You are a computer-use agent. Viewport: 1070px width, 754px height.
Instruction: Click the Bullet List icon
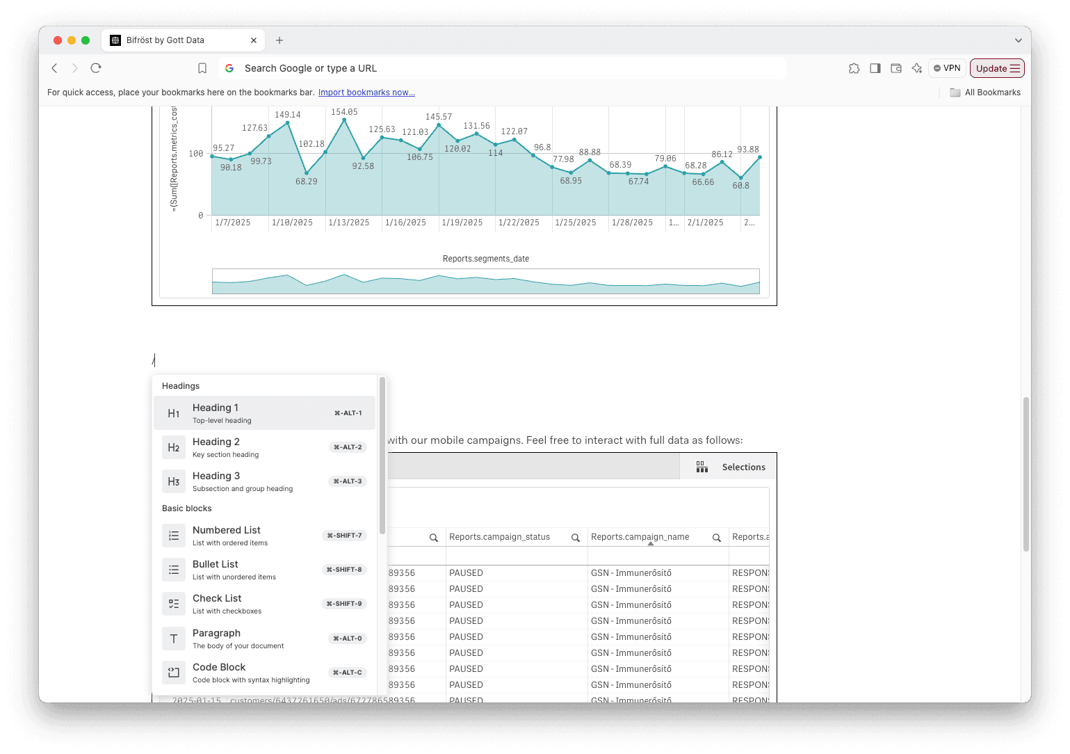click(174, 570)
